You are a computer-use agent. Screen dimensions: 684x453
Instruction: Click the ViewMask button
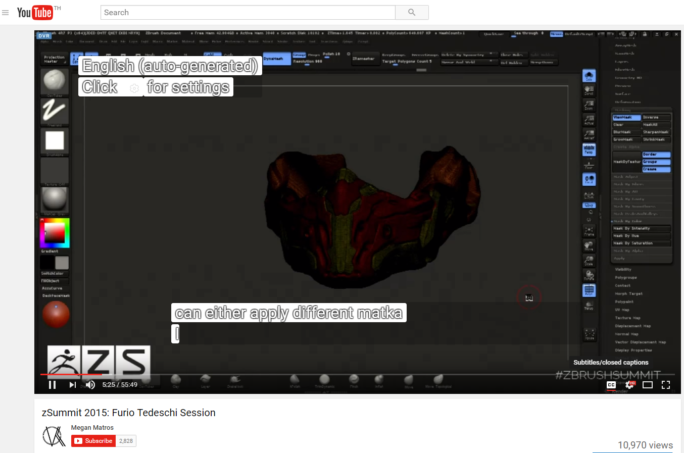pos(626,118)
